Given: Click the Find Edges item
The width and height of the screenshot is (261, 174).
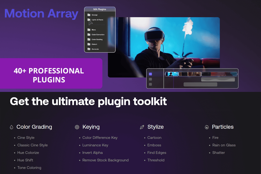Looking at the screenshot, I should pos(157,153).
